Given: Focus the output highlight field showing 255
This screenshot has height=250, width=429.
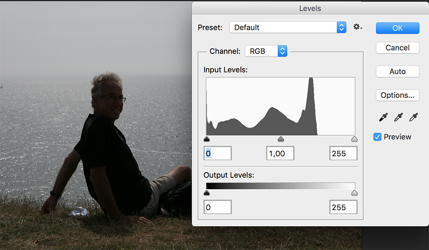Looking at the screenshot, I should tap(343, 207).
